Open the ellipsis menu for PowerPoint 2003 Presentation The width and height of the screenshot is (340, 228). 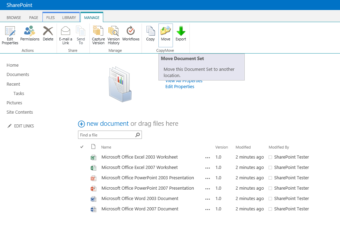(207, 179)
